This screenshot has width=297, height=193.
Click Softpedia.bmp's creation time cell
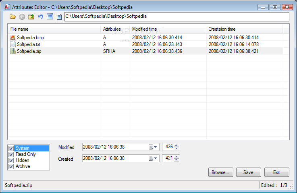(x=234, y=38)
